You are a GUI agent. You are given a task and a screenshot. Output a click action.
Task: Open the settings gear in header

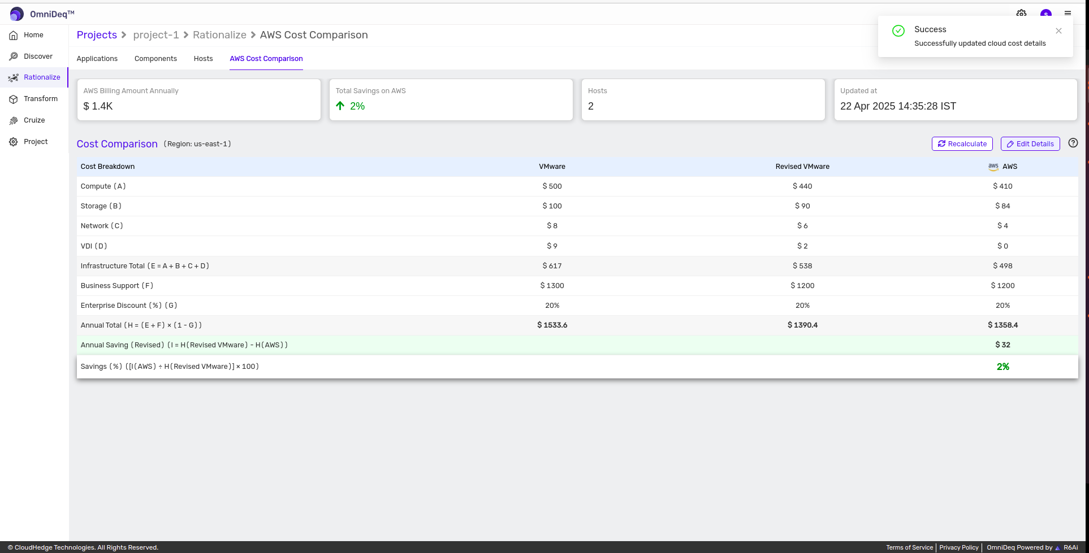coord(1021,13)
